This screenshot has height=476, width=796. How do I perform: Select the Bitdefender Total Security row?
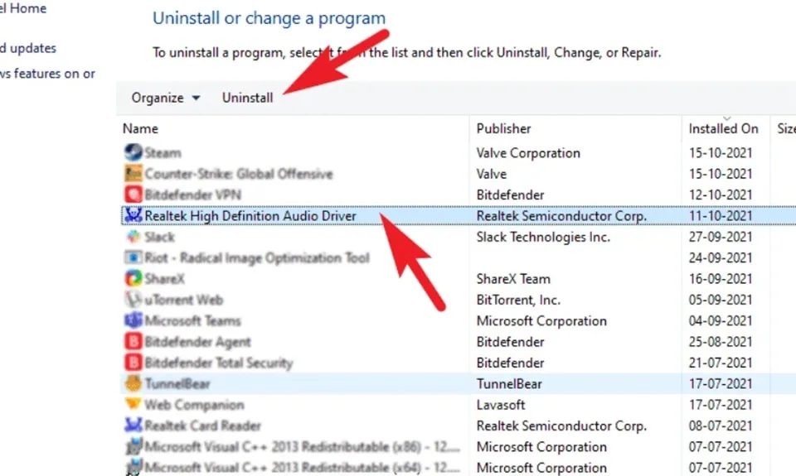(219, 363)
